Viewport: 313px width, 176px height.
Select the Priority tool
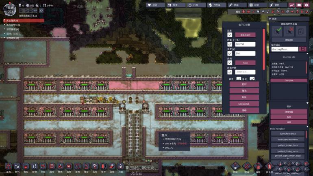click(x=269, y=166)
